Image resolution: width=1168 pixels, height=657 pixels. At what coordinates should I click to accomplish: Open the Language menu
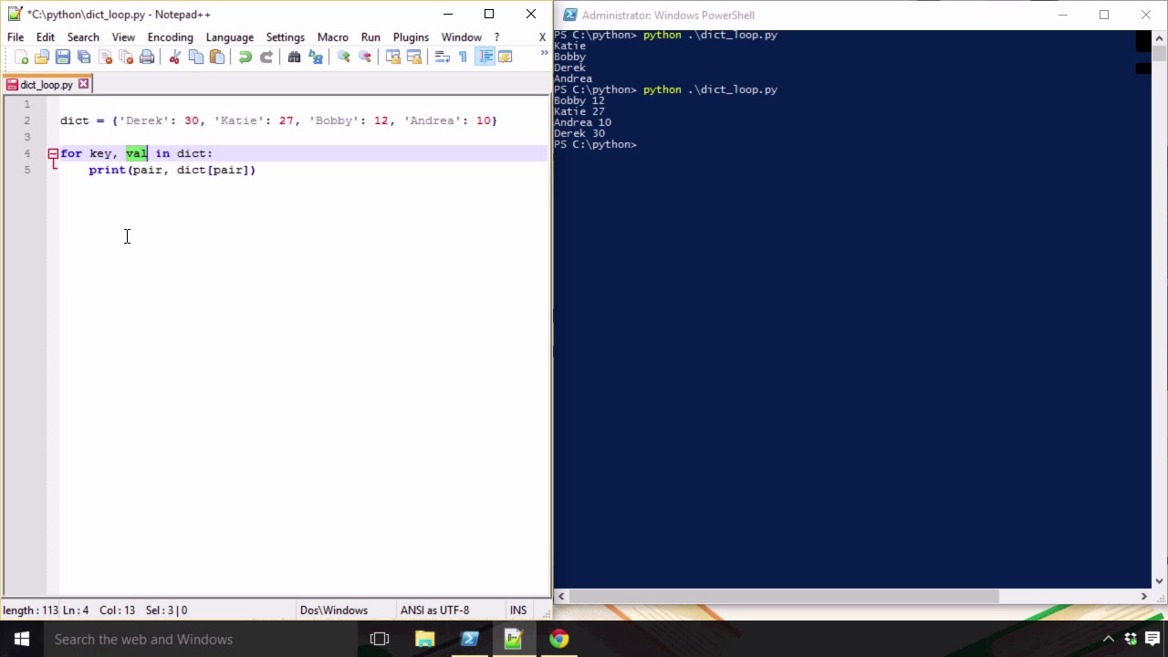[x=230, y=37]
